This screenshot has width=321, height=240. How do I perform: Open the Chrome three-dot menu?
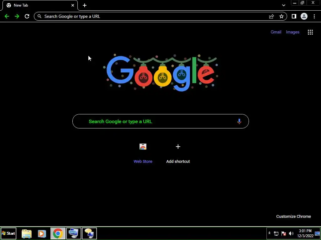[x=314, y=16]
